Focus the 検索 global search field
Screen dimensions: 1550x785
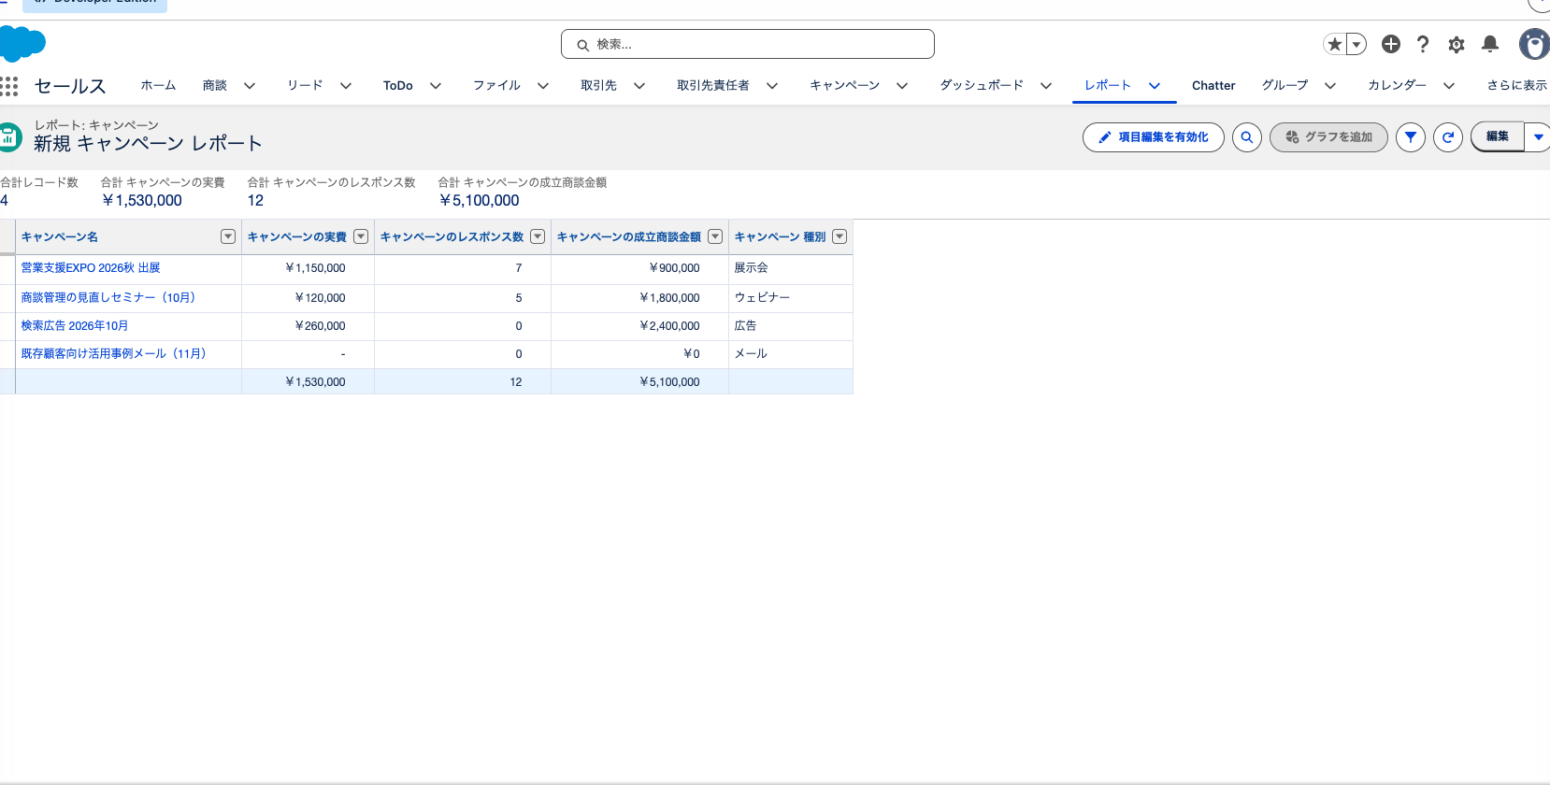tap(748, 44)
